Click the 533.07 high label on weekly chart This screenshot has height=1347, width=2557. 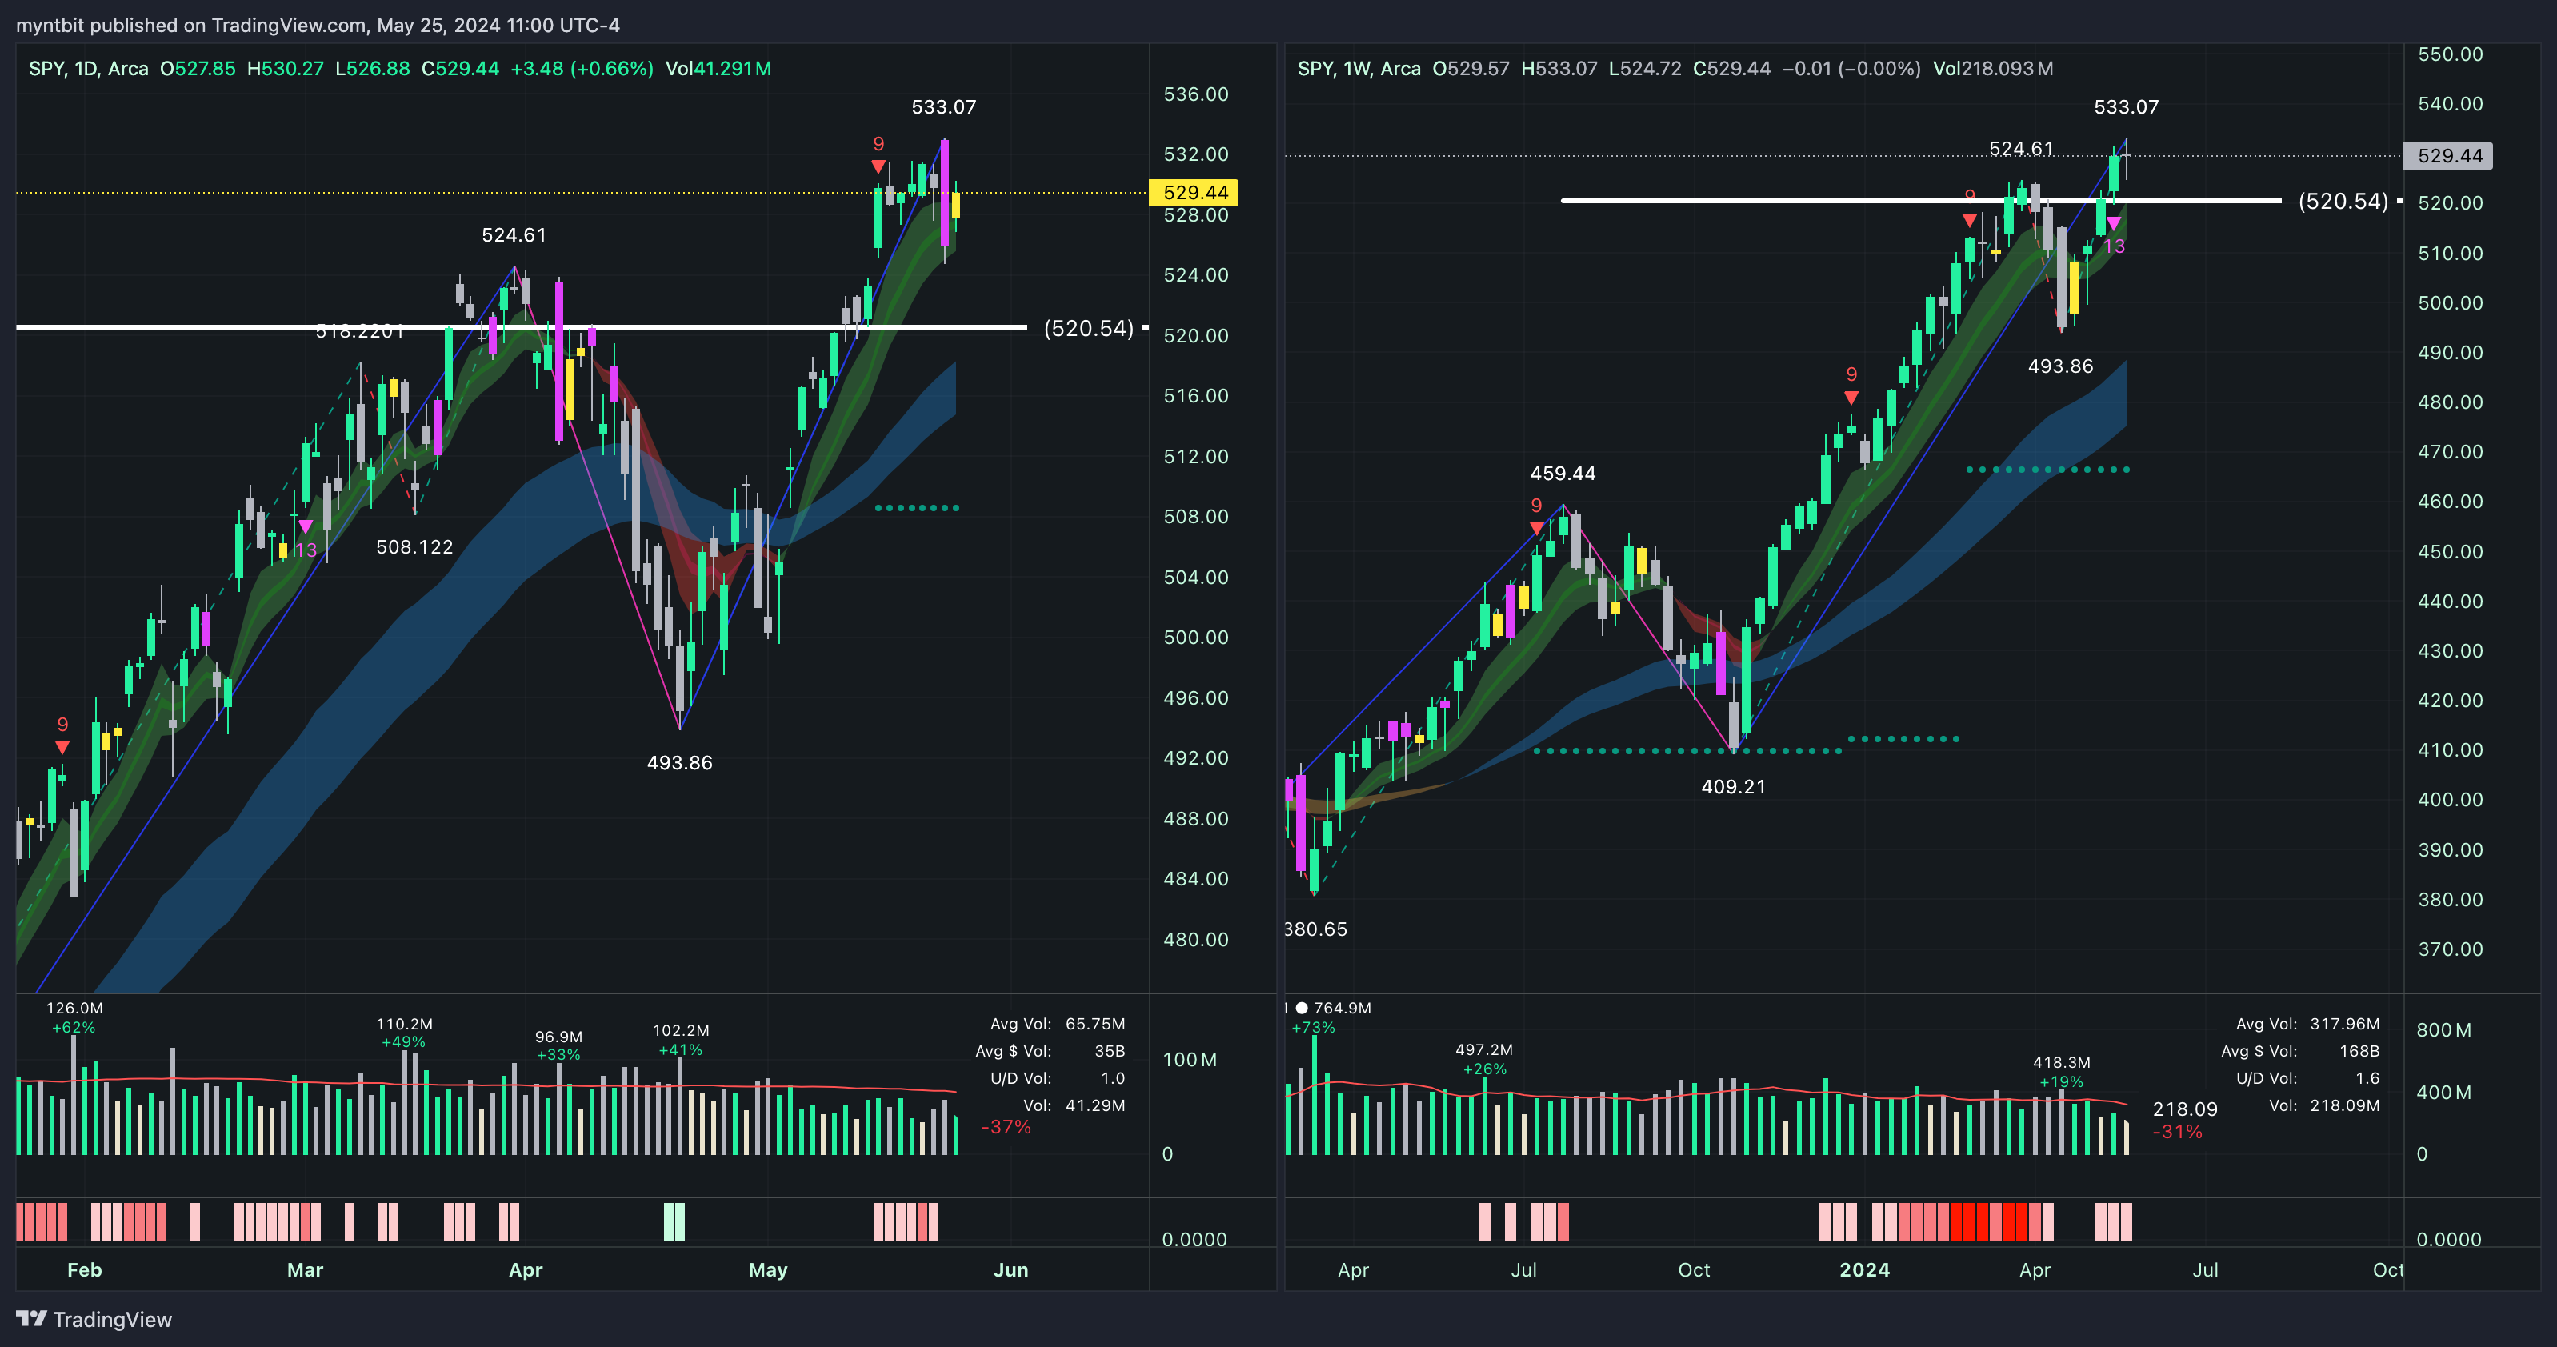point(2127,107)
